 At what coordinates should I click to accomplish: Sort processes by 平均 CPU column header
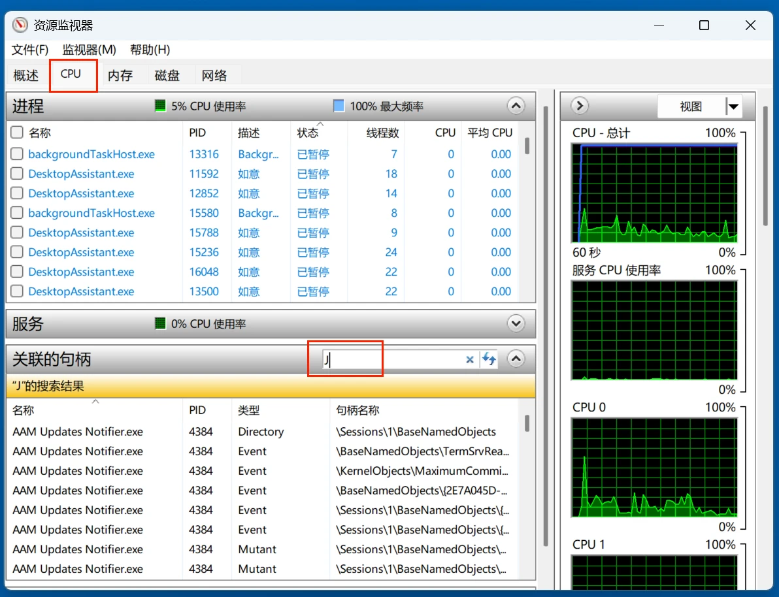click(490, 133)
